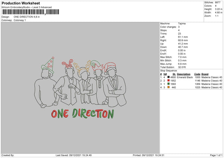This screenshot has width=224, height=158.
Task: Click the 'Code' column header
Action: 197,74
